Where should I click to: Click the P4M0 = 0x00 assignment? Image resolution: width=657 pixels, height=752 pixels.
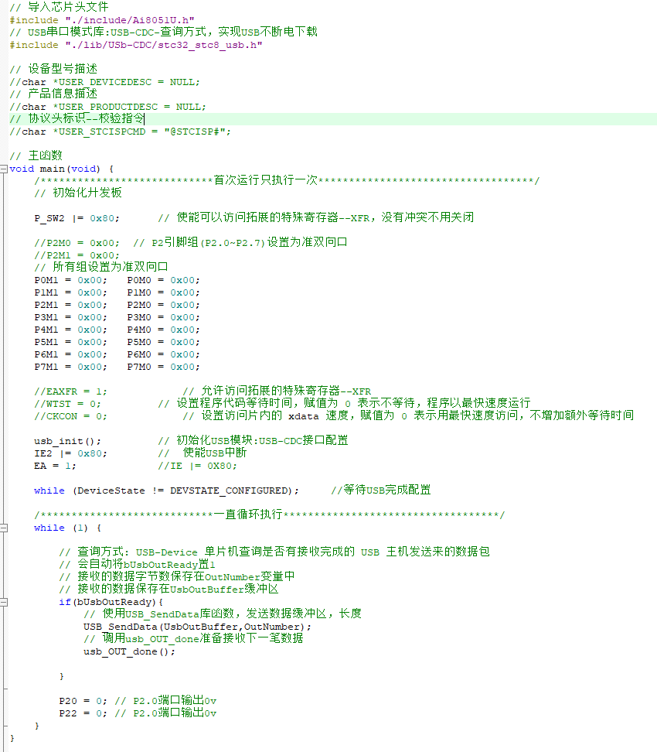coord(163,330)
